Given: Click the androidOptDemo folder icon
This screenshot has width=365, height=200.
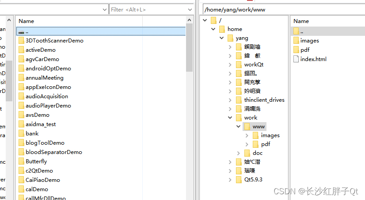Looking at the screenshot, I should point(21,69).
